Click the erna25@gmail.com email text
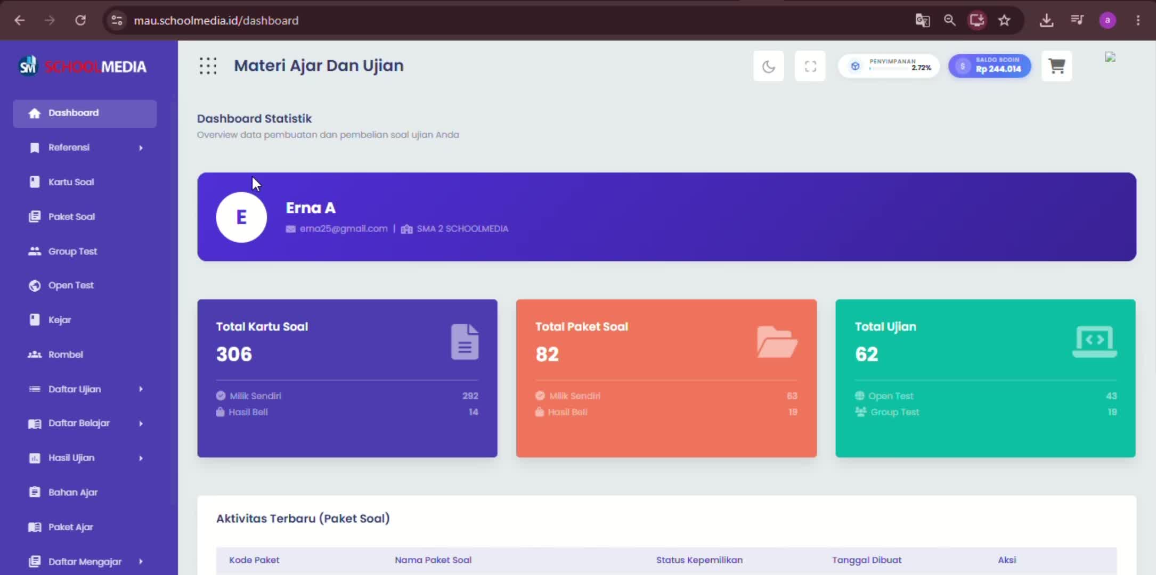 [344, 229]
